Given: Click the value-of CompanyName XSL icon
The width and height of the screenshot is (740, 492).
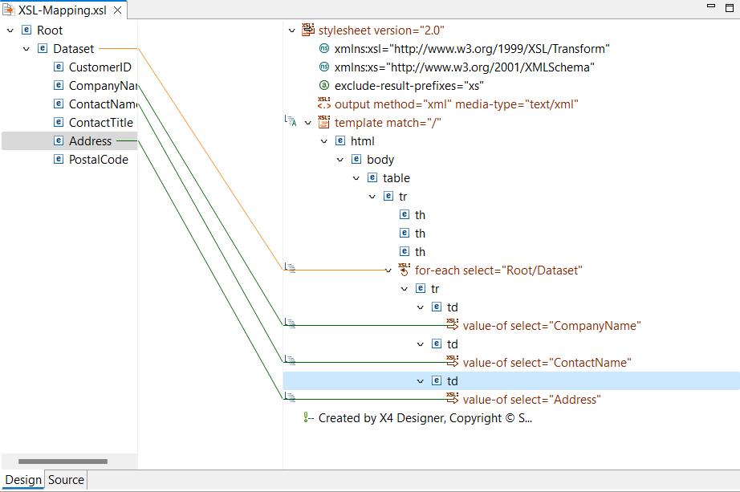Looking at the screenshot, I should pyautogui.click(x=453, y=326).
